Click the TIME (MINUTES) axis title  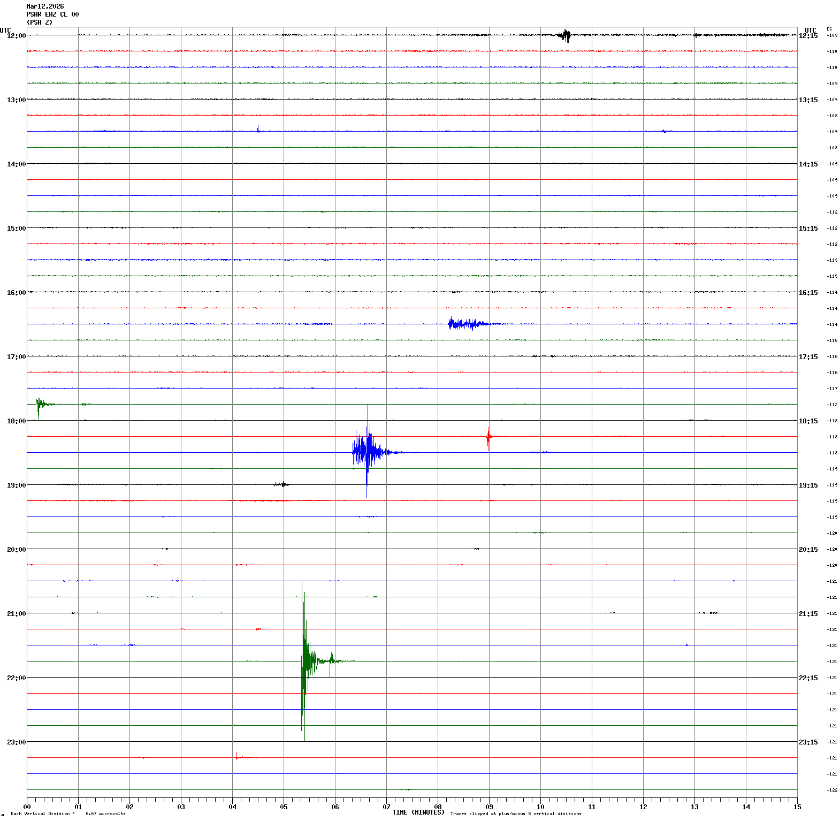[418, 812]
